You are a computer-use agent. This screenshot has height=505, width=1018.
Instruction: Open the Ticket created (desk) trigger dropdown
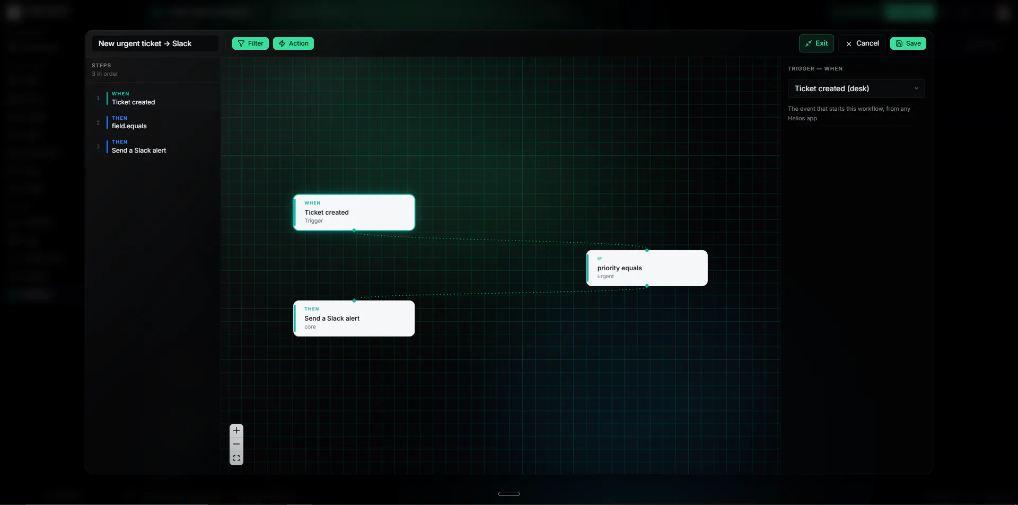pos(856,88)
